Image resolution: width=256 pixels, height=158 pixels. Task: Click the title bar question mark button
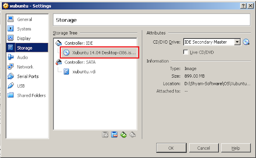(243, 6)
